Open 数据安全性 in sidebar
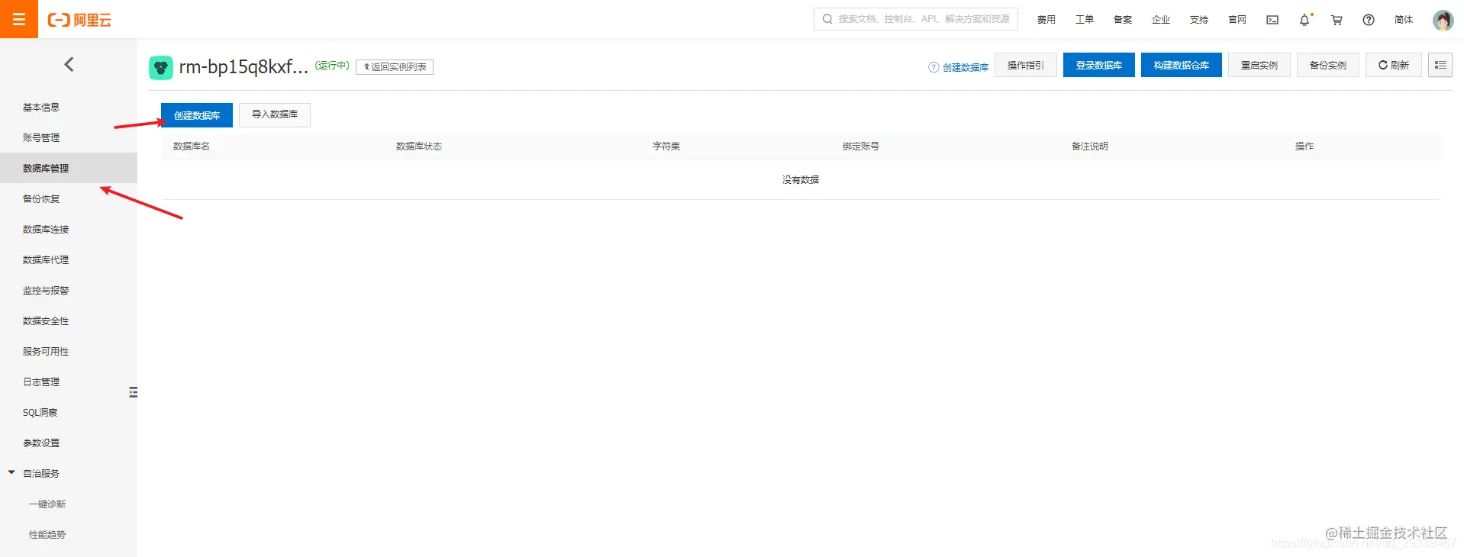Image resolution: width=1464 pixels, height=557 pixels. 46,321
